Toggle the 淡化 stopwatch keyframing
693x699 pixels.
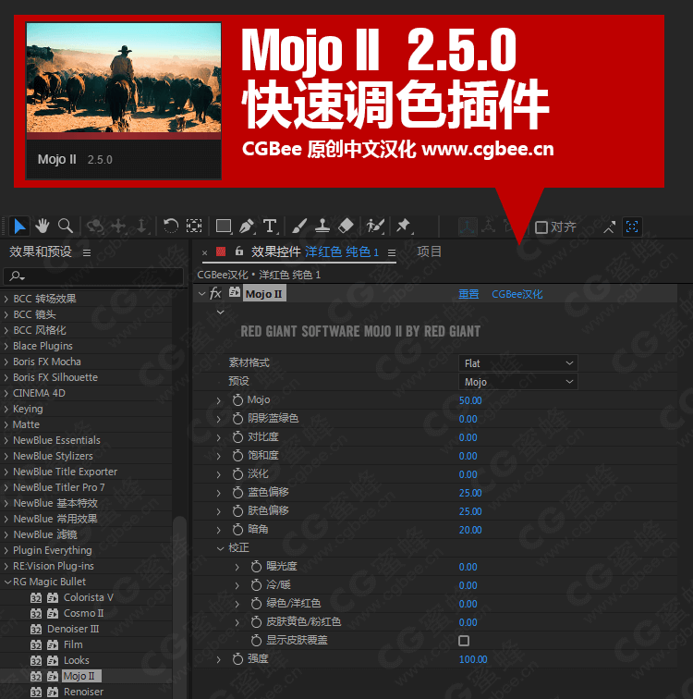pyautogui.click(x=237, y=474)
